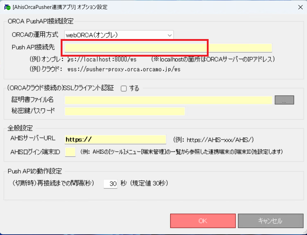Enable the SSLクライアント認証 する checkbox

[x=124, y=88]
